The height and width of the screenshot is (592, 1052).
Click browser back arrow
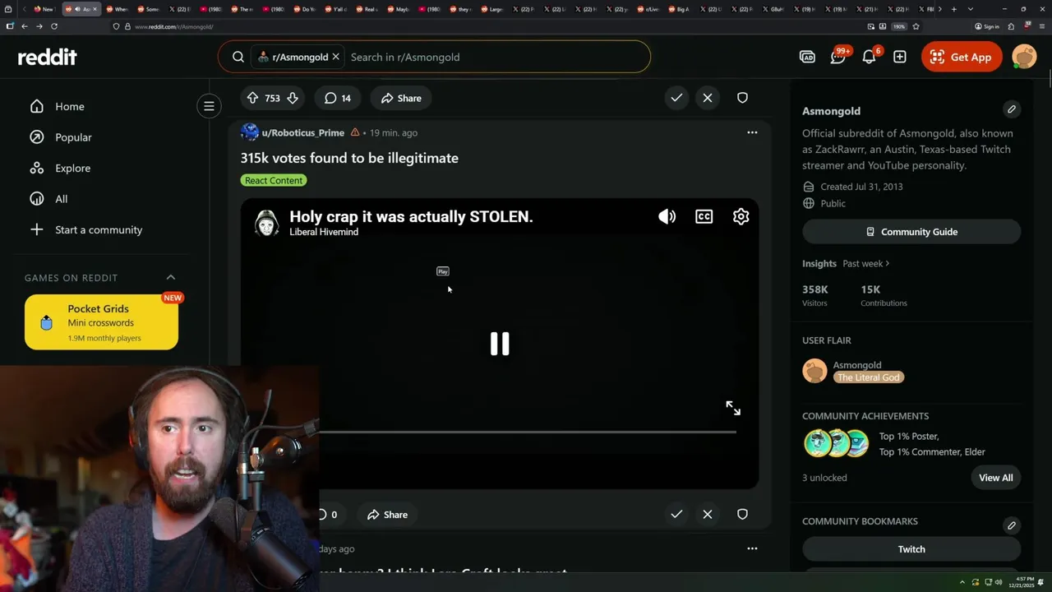click(x=25, y=26)
